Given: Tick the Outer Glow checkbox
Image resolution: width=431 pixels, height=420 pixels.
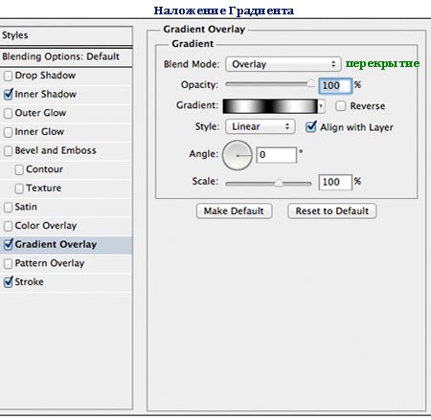Looking at the screenshot, I should [x=8, y=113].
